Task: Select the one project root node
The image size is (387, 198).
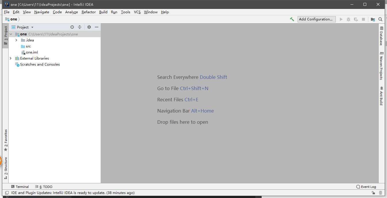Action: pos(55,34)
